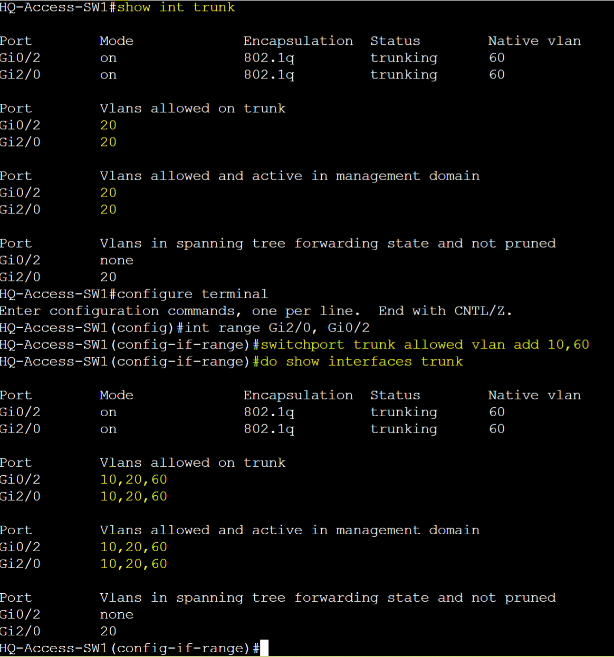Click the second 'Mode' column header

117,395
